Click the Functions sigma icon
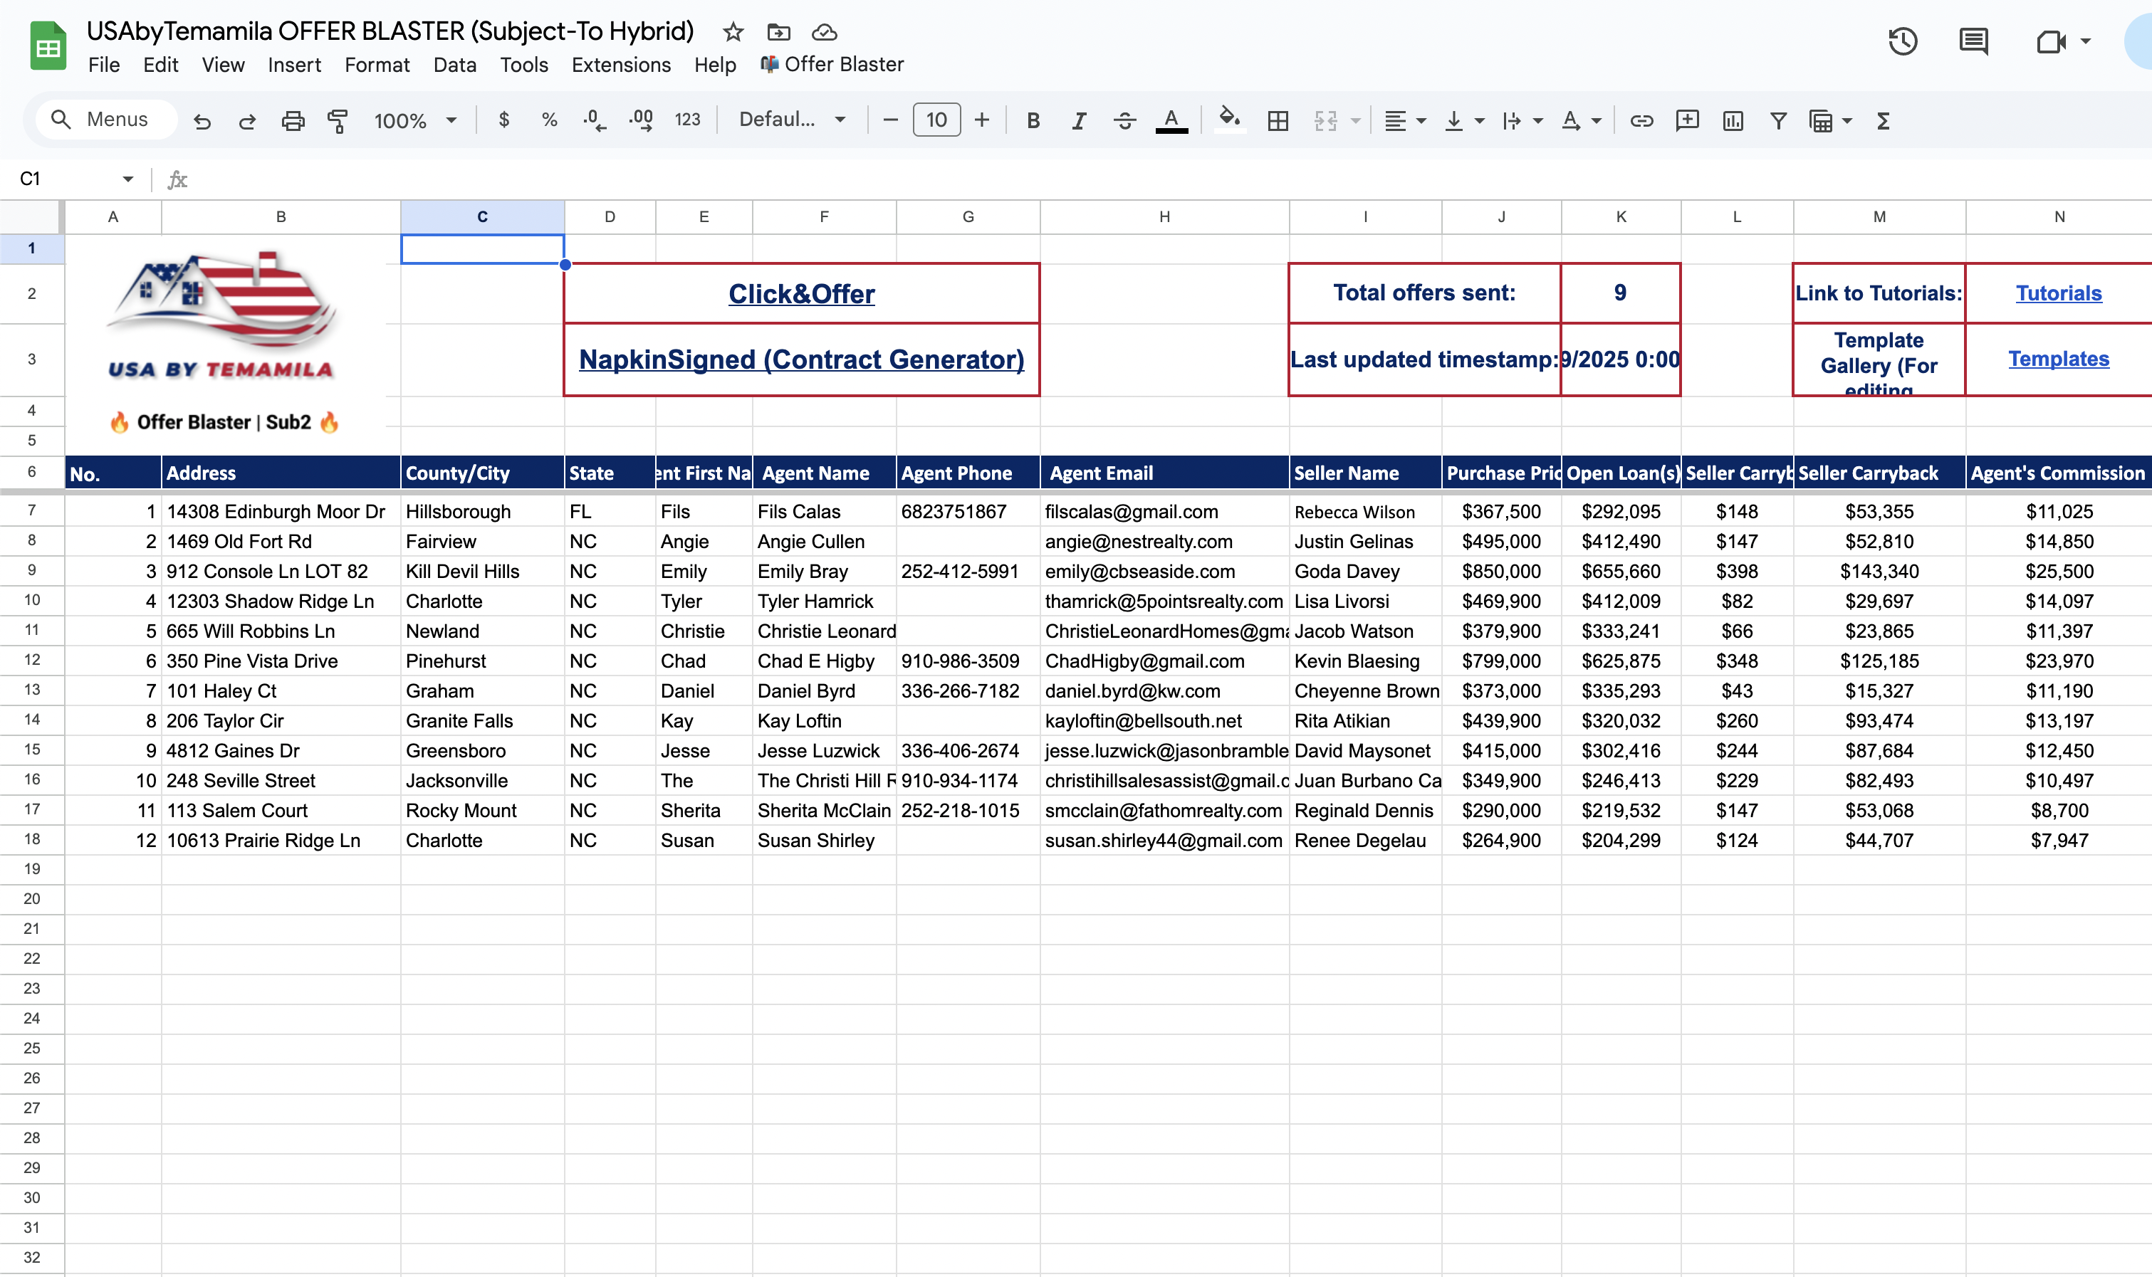Viewport: 2152px width, 1277px height. (x=1883, y=121)
